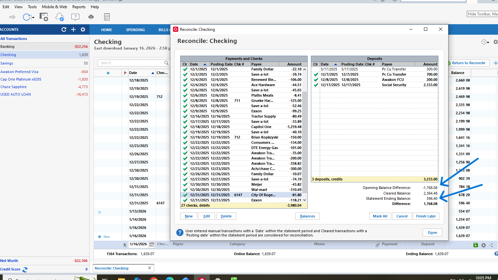Click the Quicken logo in the Reconcile title bar
498x280 pixels.
click(x=176, y=29)
